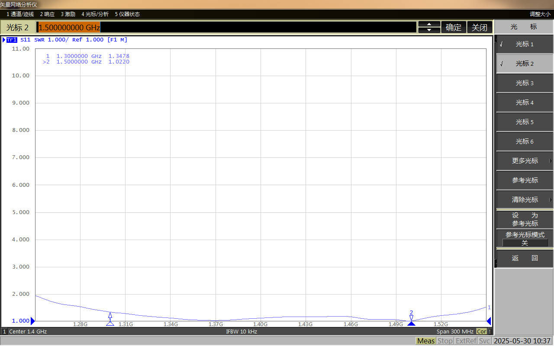This screenshot has width=554, height=346.
Task: Expand the 清除光标 submenu
Action: (525, 200)
